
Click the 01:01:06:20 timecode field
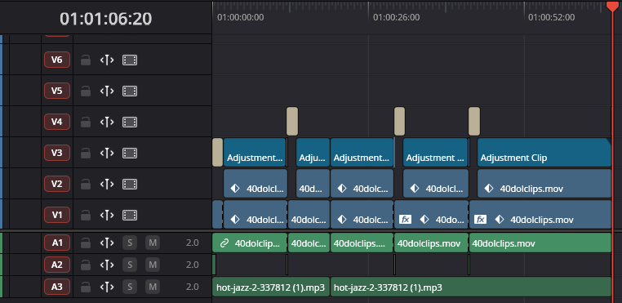[x=106, y=19]
